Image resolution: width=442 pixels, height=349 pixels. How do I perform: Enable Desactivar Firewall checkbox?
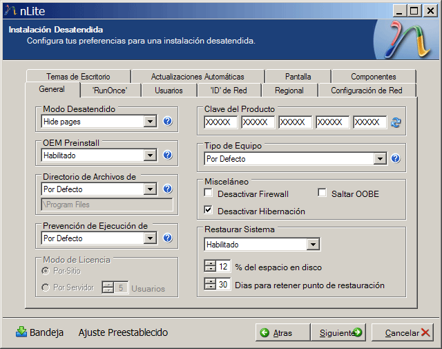(x=209, y=193)
